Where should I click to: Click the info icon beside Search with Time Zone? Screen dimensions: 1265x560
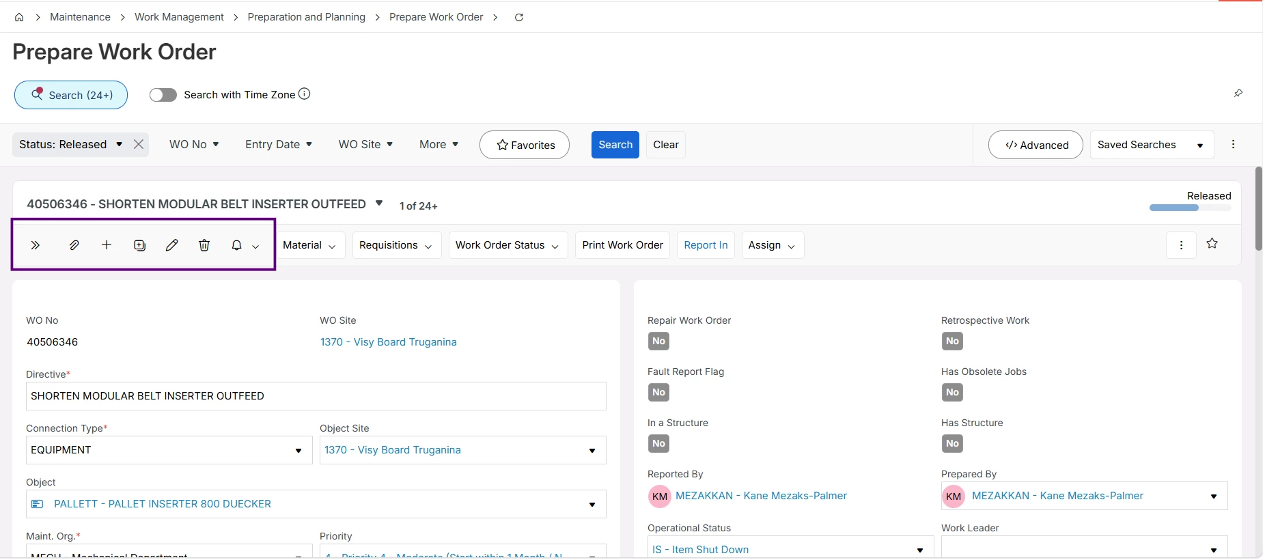305,94
